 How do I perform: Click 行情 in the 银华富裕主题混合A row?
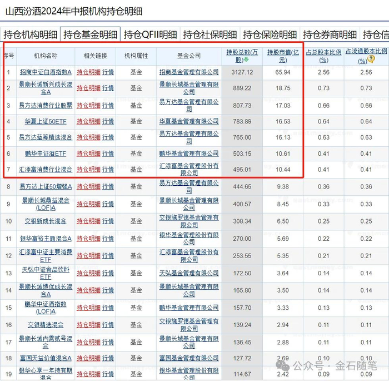point(108,239)
